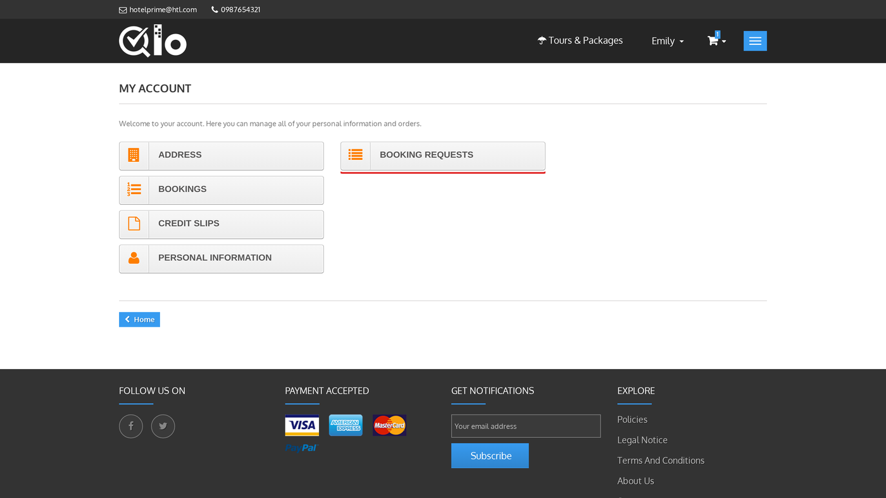Screen dimensions: 886x498
Task: Expand the Emily account dropdown
Action: [668, 41]
